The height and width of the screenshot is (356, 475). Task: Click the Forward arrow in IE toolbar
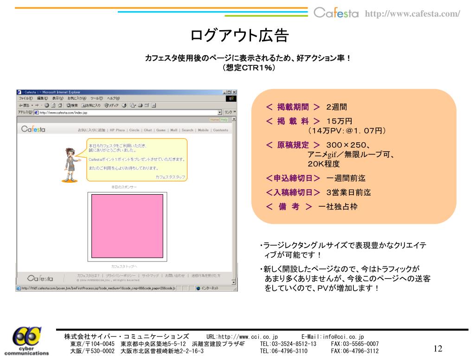click(x=37, y=105)
